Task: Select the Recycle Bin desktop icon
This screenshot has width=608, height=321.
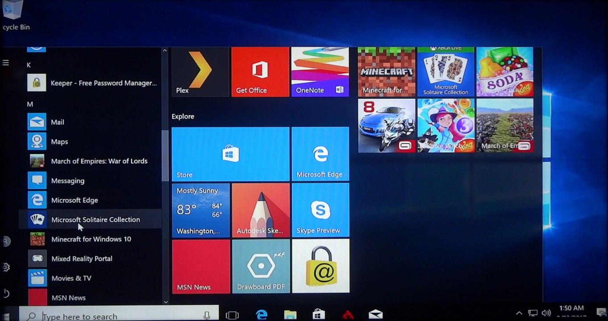Action: (14, 16)
